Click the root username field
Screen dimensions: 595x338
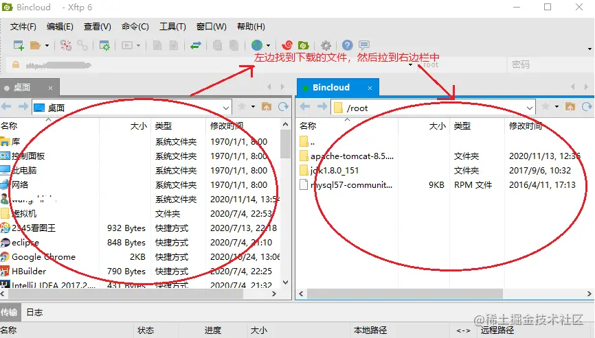click(462, 64)
